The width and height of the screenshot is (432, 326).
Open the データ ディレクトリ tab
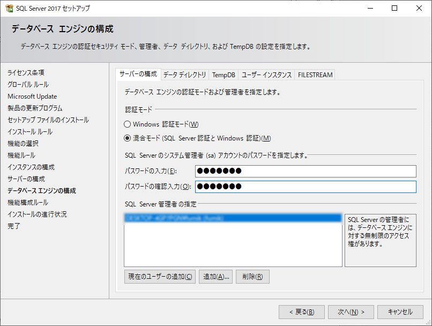click(184, 75)
